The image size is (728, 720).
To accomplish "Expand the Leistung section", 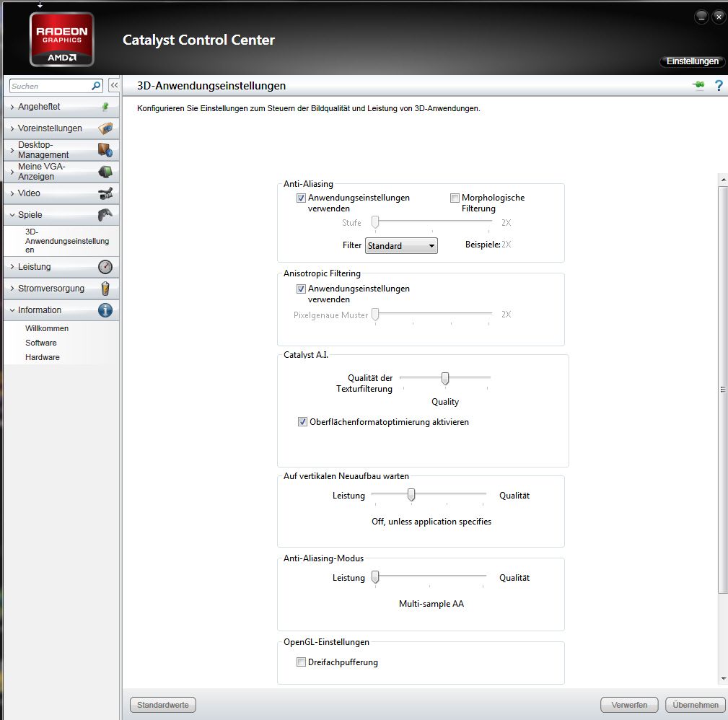I will tap(12, 267).
